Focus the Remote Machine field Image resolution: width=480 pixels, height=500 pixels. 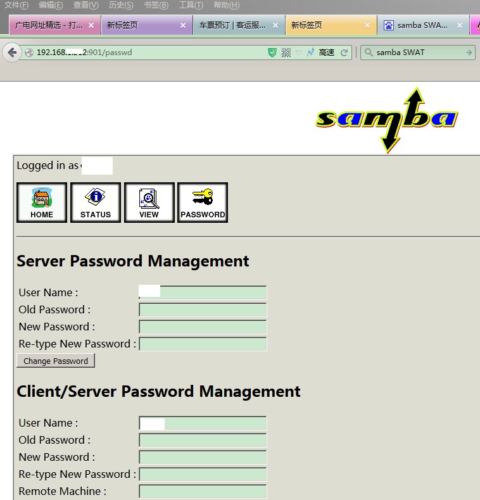[203, 491]
